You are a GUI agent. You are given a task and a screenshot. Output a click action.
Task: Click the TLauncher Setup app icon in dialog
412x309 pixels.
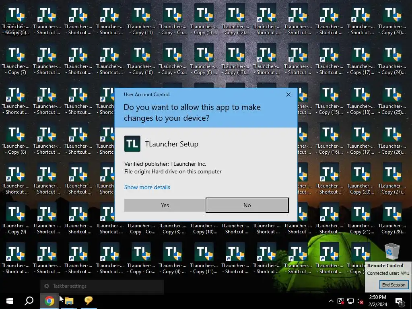pyautogui.click(x=132, y=144)
